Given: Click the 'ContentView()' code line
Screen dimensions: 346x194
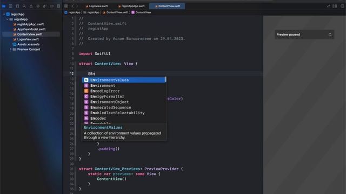Looking at the screenshot, I should point(112,179).
